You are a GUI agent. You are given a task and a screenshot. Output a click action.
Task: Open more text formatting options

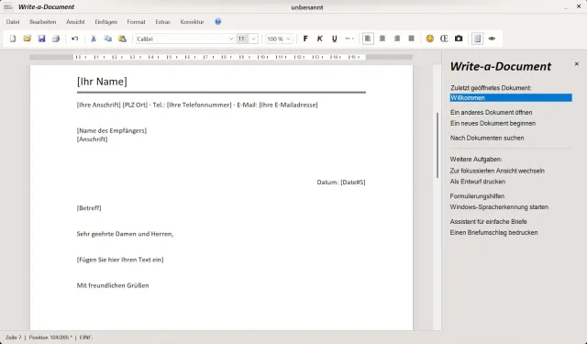click(349, 39)
